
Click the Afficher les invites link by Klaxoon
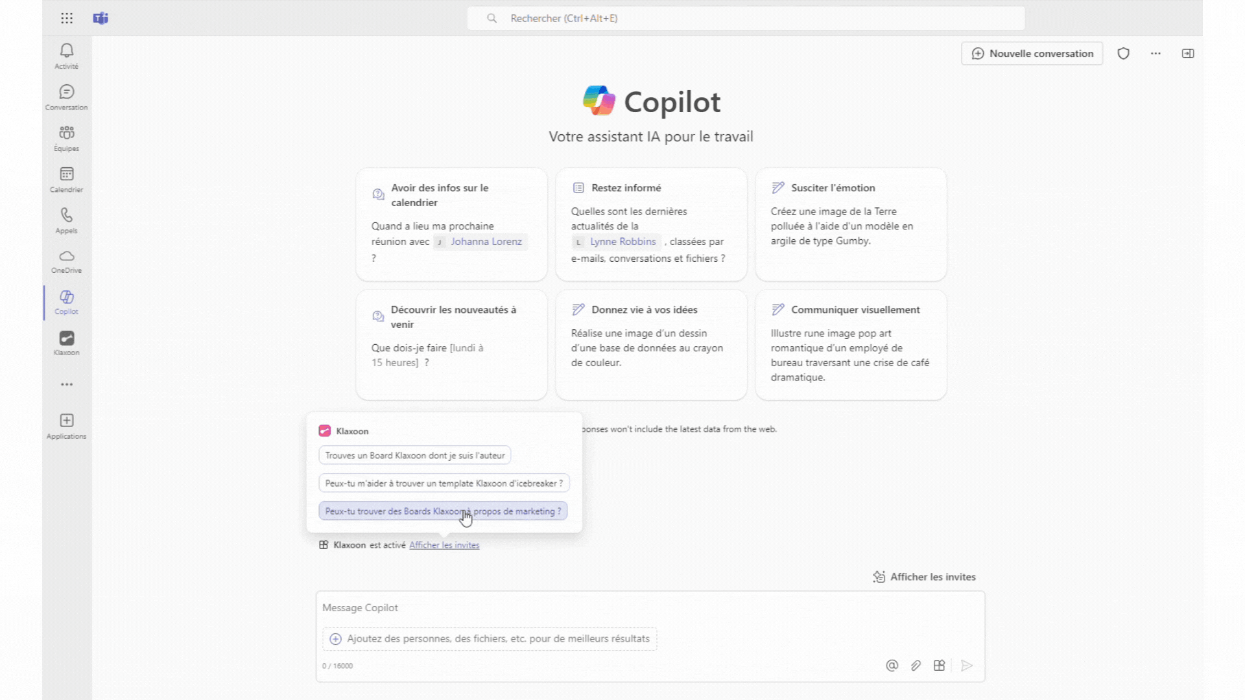tap(444, 545)
